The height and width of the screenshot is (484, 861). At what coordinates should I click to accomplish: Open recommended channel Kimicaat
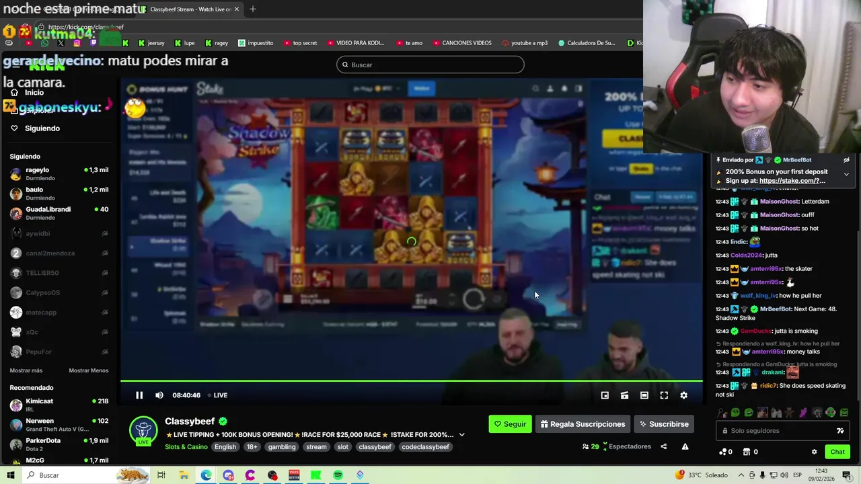click(59, 405)
